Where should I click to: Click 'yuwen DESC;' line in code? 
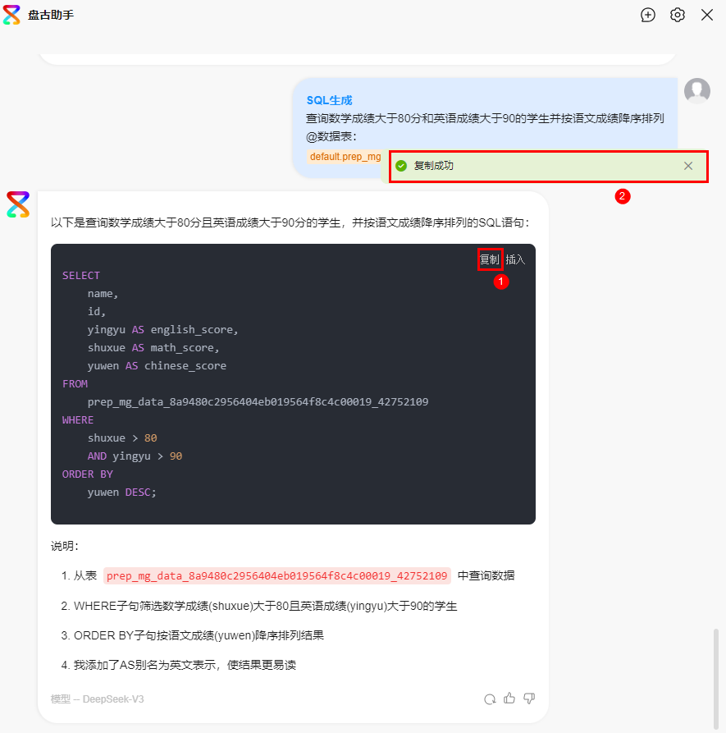pos(121,492)
